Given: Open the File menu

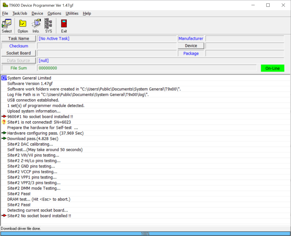Looking at the screenshot, I should 5,13.
